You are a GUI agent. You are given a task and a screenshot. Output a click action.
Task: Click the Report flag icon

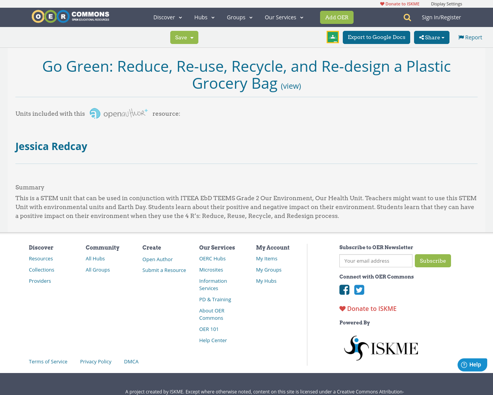[461, 37]
